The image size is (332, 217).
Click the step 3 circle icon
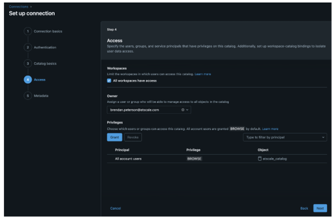[x=28, y=63]
